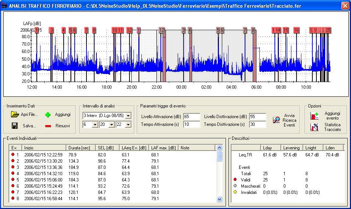
Task: Click event marker 15 near 08:00 on chart
Action: click(x=286, y=30)
